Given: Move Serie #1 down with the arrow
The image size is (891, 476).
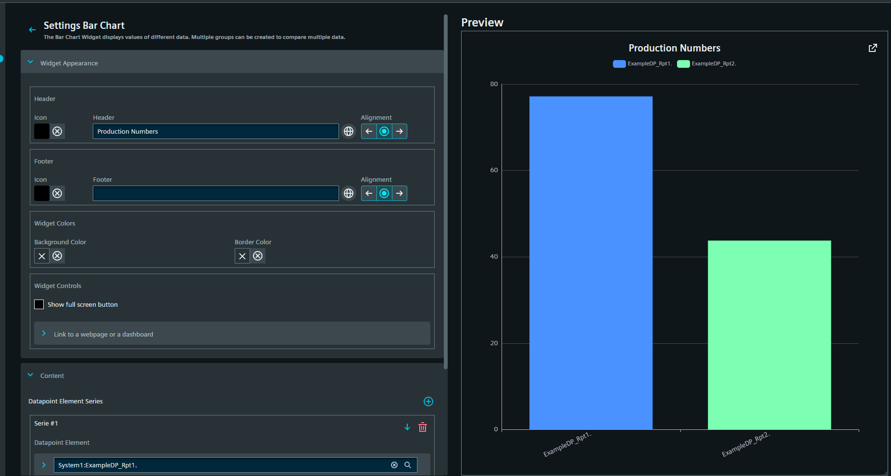Looking at the screenshot, I should point(407,427).
